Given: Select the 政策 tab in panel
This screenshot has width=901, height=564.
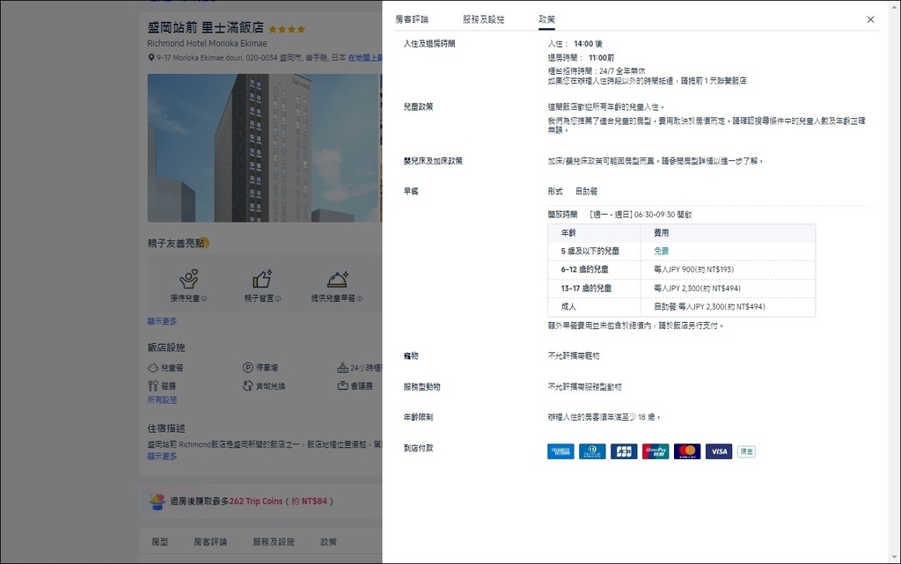Looking at the screenshot, I should click(x=546, y=19).
